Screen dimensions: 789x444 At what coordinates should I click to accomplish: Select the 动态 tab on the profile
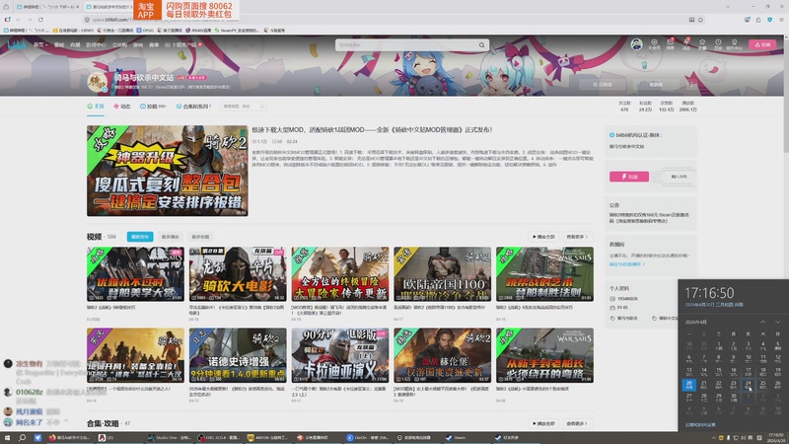pyautogui.click(x=121, y=107)
